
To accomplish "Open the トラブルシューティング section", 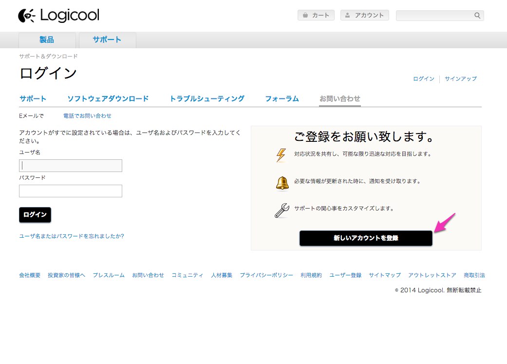I will pyautogui.click(x=207, y=98).
